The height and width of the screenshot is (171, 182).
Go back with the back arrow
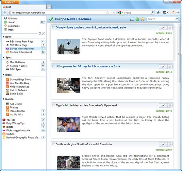coord(5,12)
